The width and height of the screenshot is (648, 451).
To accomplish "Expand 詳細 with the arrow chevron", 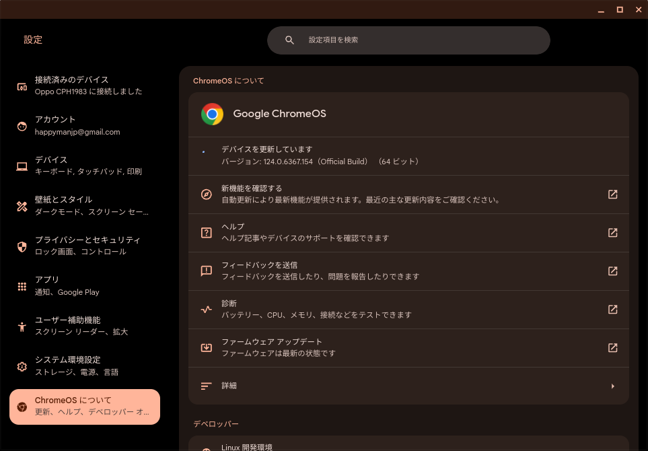I will point(612,386).
